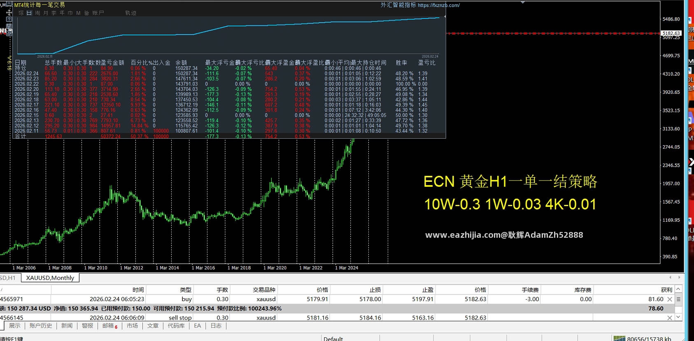Sort trades by 手数 column header

point(212,290)
